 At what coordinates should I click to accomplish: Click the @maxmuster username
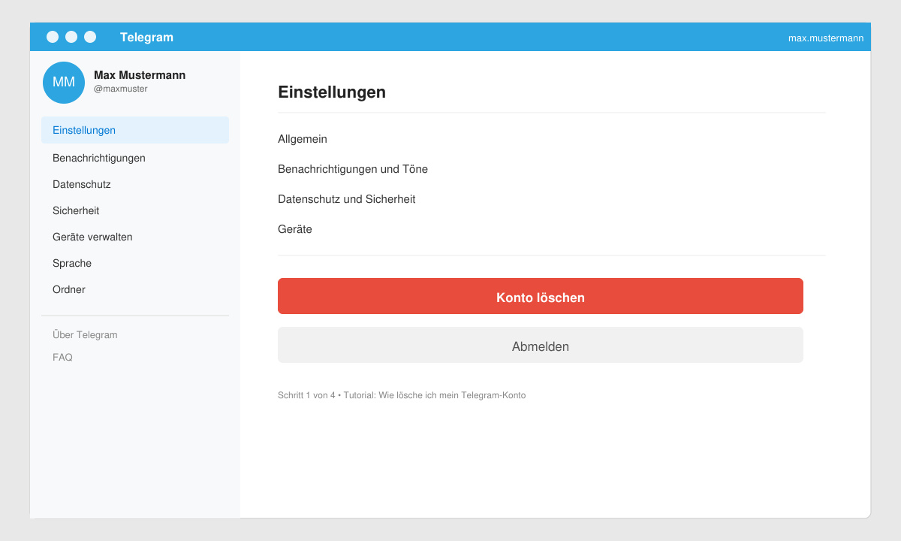121,89
